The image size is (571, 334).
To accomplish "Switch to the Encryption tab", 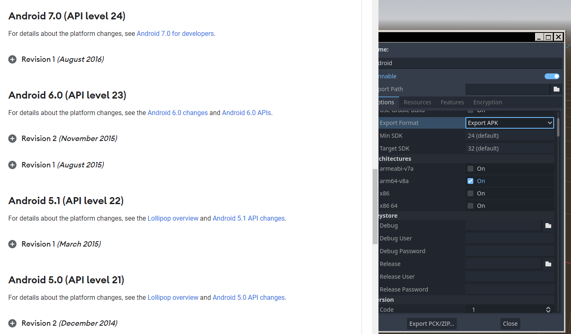I will point(488,102).
